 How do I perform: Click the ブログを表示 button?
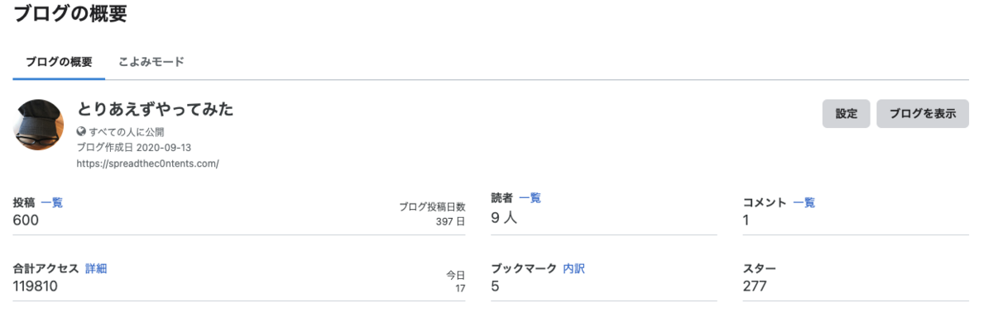point(923,114)
